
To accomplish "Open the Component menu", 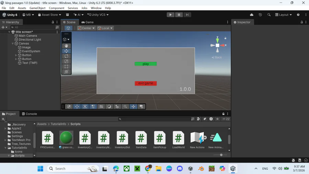I will [x=57, y=8].
